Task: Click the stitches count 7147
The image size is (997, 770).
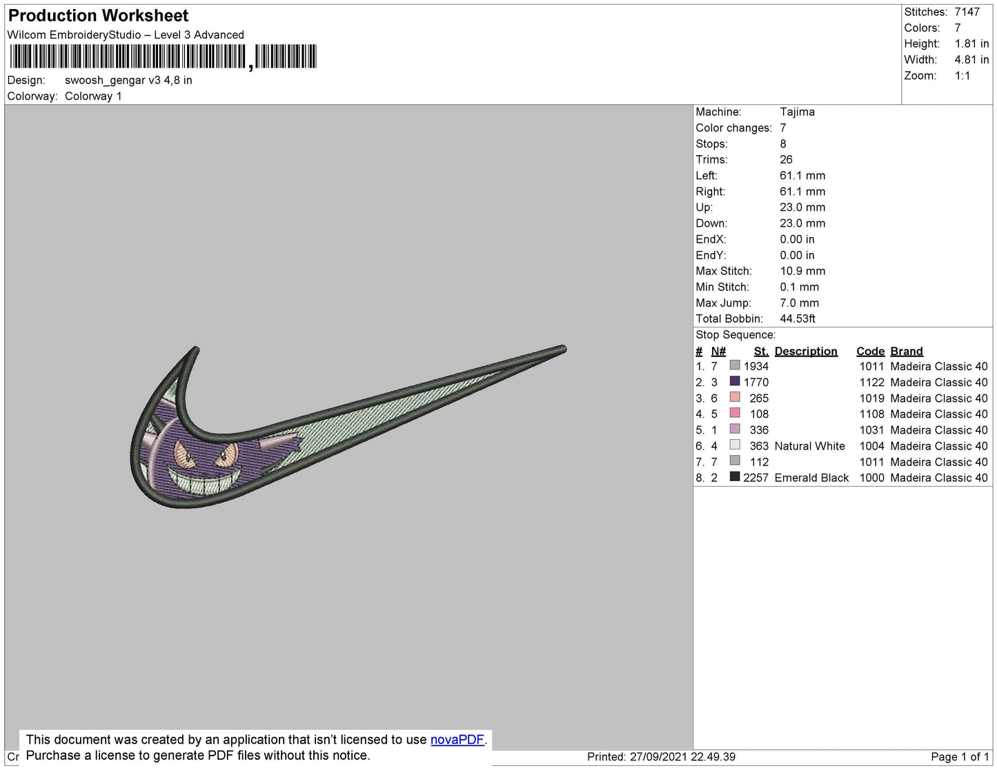Action: 967,12
